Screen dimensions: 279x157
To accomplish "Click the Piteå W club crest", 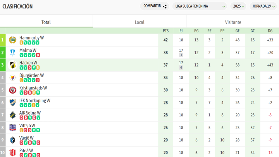I will click(x=12, y=152).
